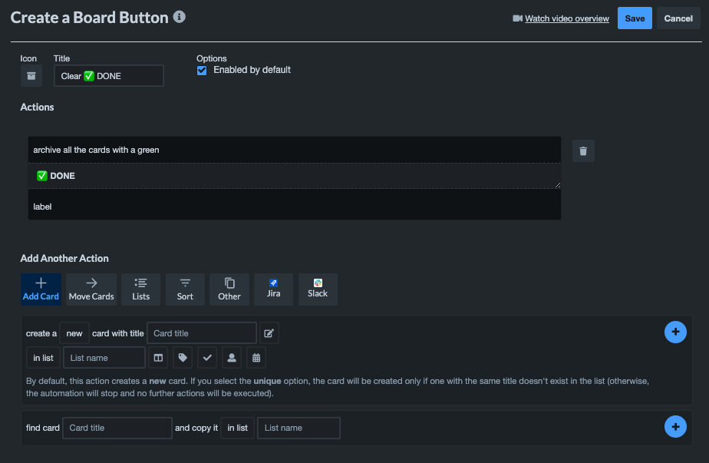709x463 pixels.
Task: Open the Watch video overview link
Action: click(x=566, y=18)
